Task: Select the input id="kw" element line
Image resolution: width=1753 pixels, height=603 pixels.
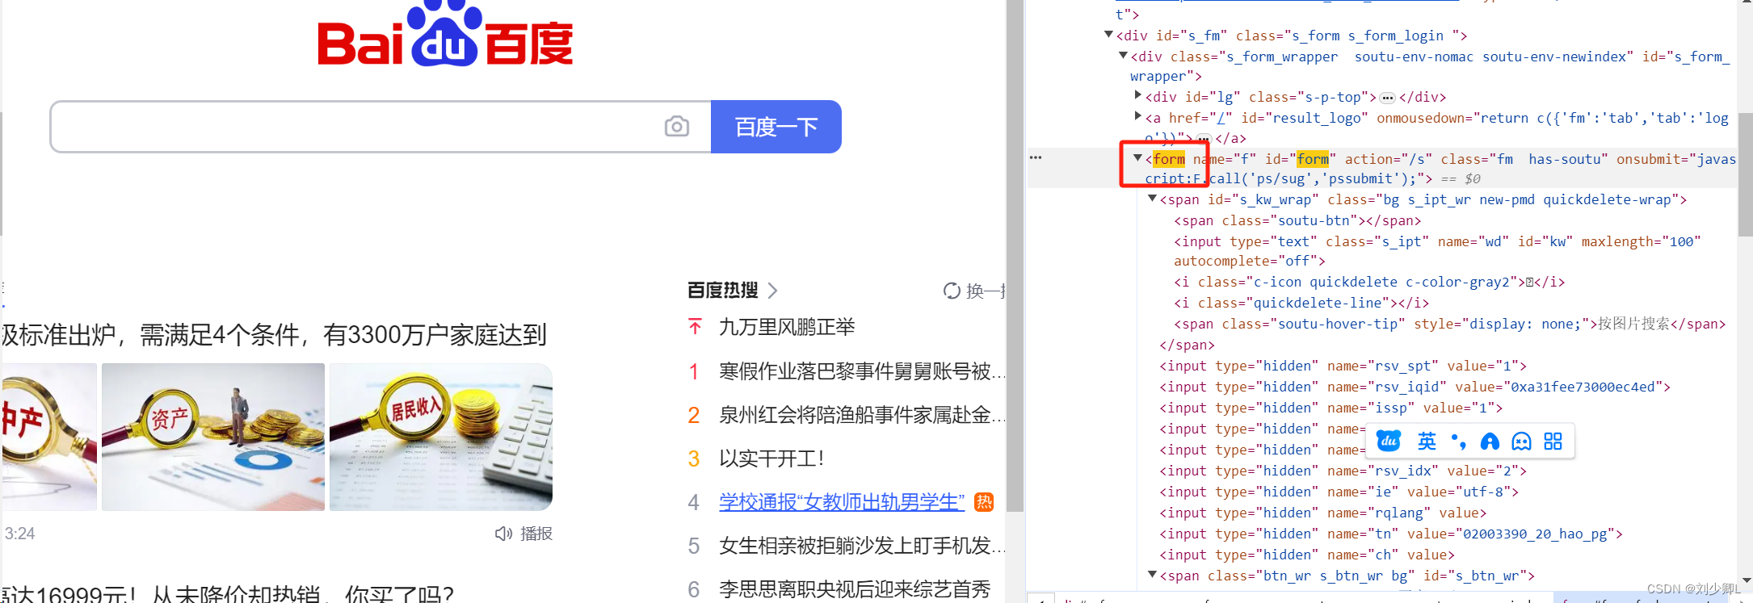Action: [1438, 251]
